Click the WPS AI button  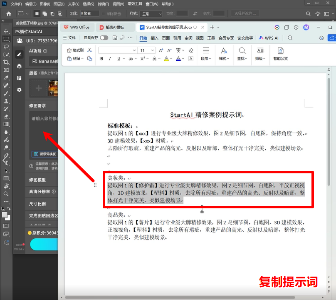pos(269,38)
